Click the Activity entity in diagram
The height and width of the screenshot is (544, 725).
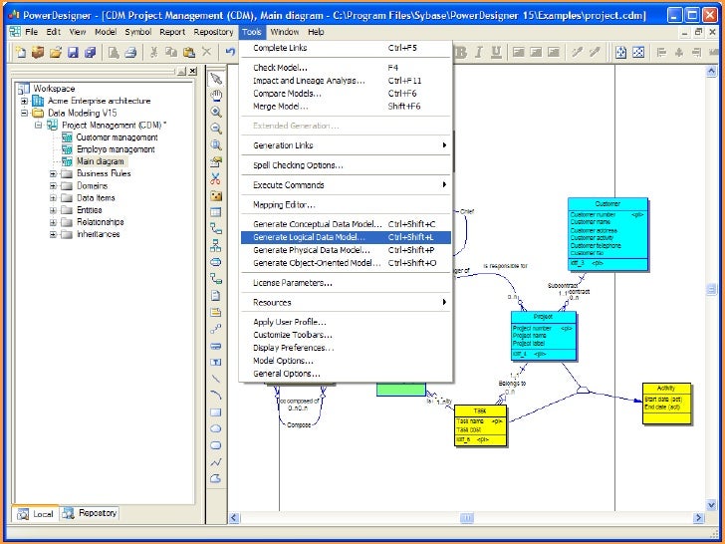[x=666, y=404]
